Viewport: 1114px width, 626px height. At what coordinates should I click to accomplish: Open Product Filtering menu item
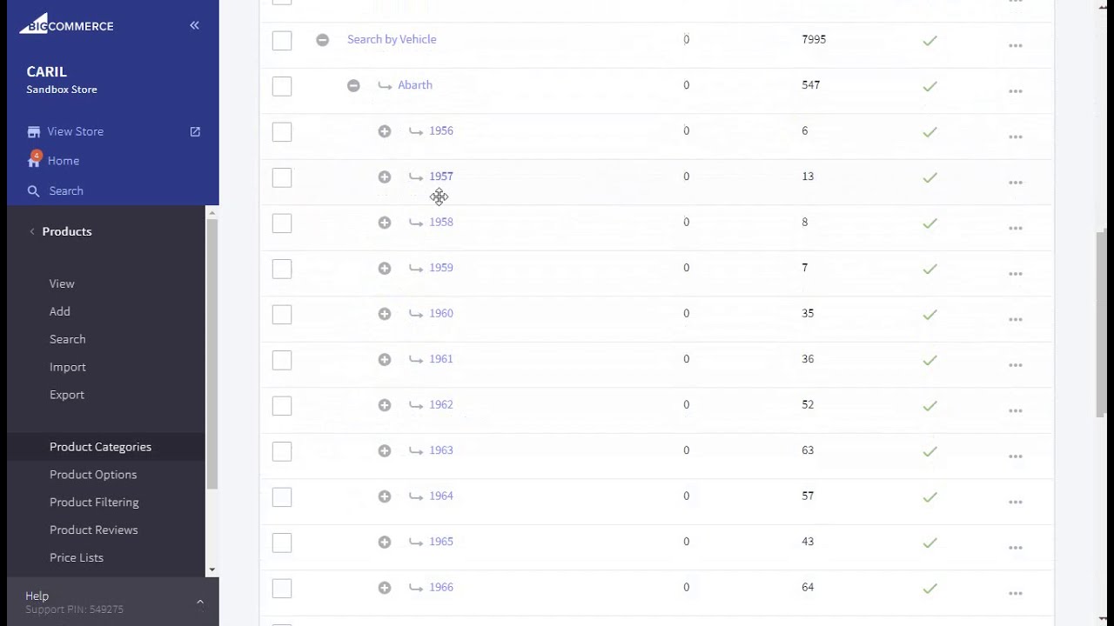[94, 503]
